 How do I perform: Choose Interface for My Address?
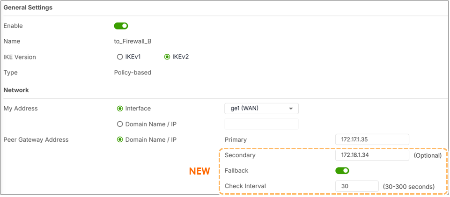click(x=120, y=109)
